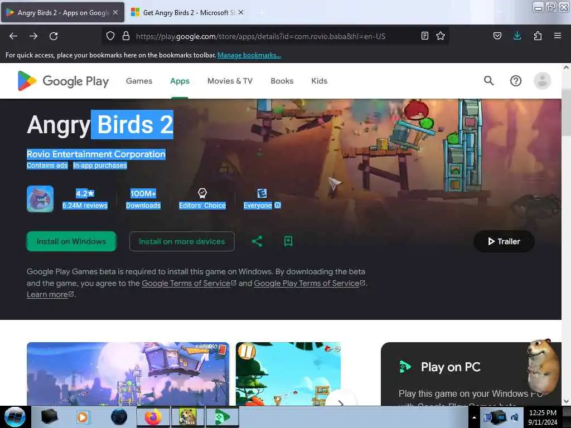This screenshot has width=571, height=428.
Task: Open the first snowy level screenshot
Action: 128,374
